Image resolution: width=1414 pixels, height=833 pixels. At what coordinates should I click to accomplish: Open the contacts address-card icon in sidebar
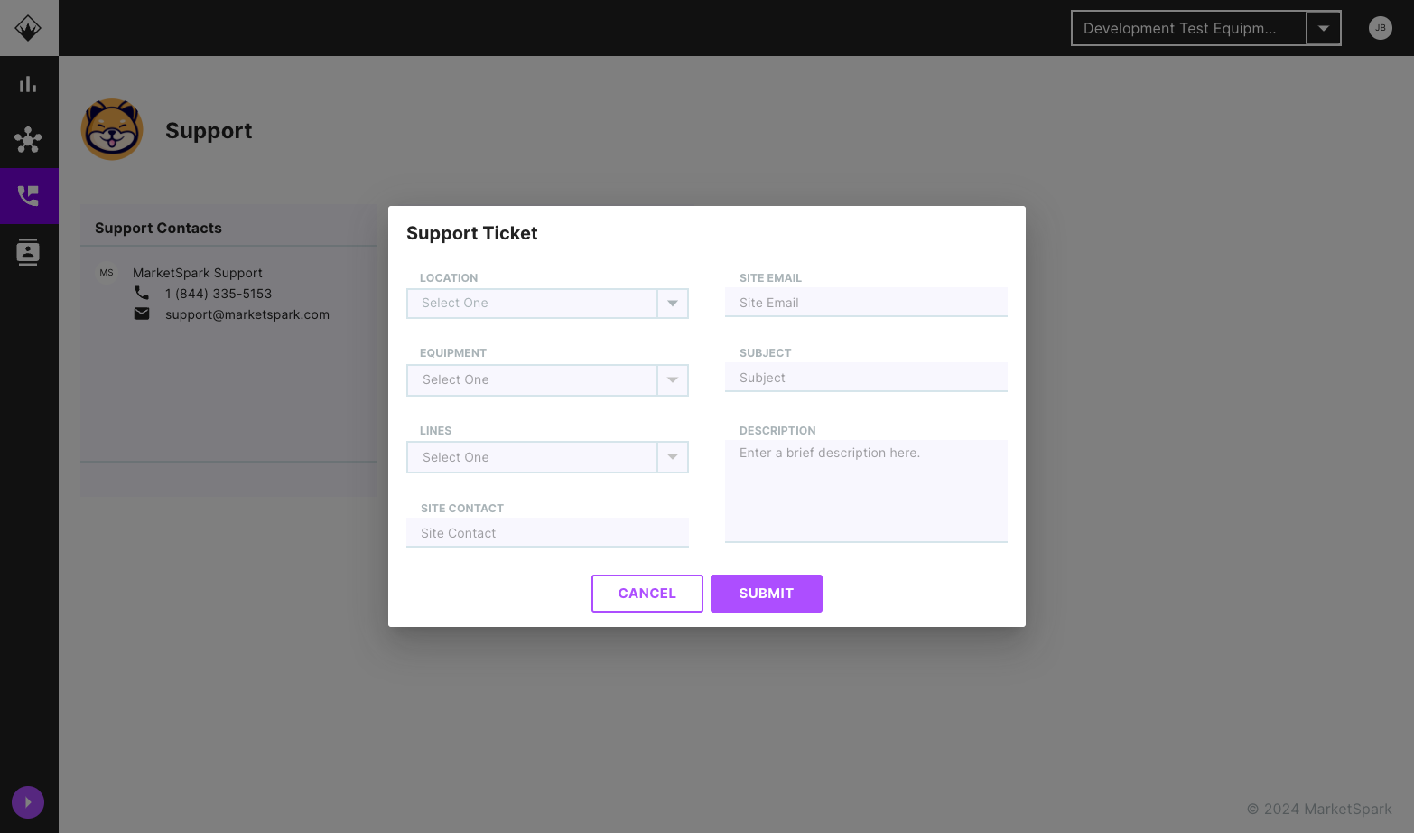[28, 252]
